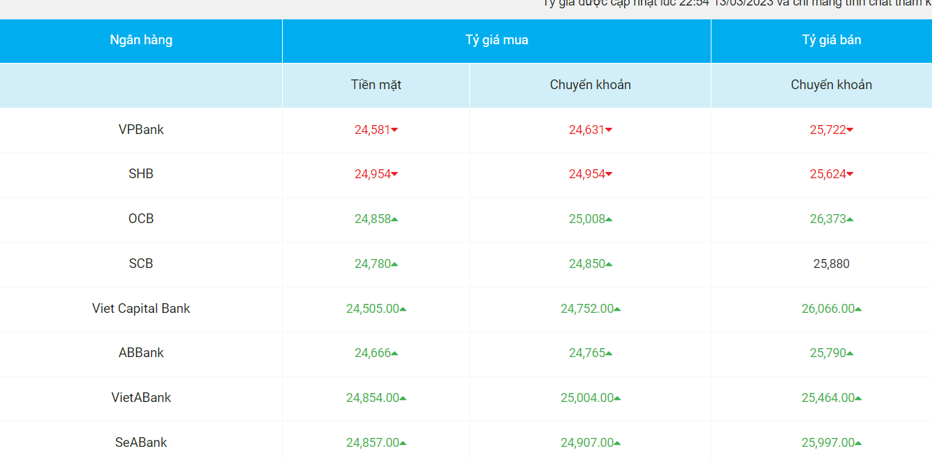
Task: Click the green up arrow beside 24,505.00
Action: tap(403, 309)
